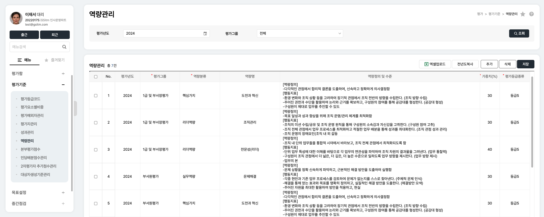This screenshot has height=217, width=544.
Task: Tick the checkbox for row 4 문제해결
Action: (x=96, y=177)
